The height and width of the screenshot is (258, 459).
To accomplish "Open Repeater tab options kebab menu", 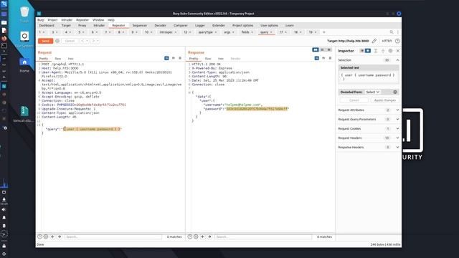I will (x=398, y=32).
